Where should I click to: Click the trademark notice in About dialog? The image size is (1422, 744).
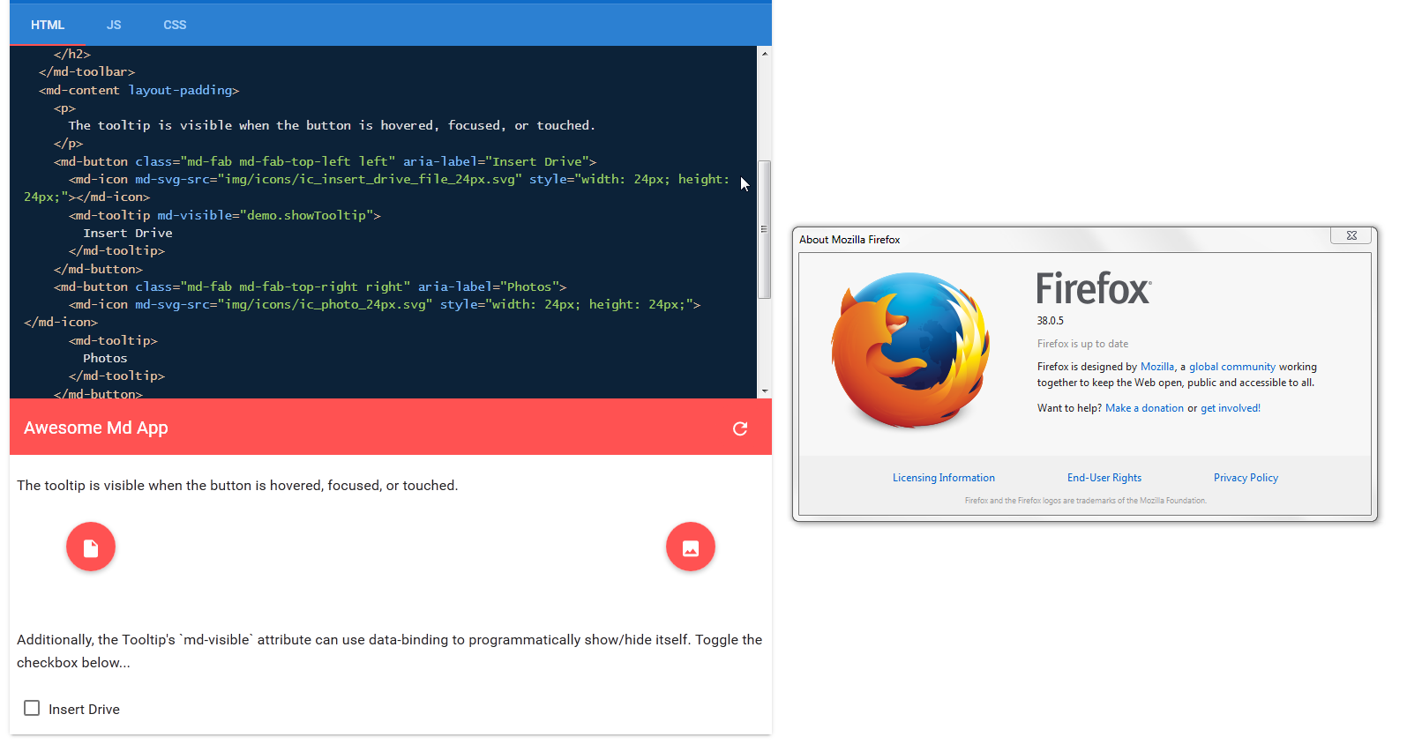point(1085,501)
